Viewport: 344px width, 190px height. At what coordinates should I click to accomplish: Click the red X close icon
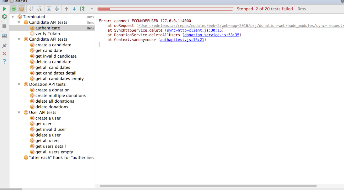[4, 54]
